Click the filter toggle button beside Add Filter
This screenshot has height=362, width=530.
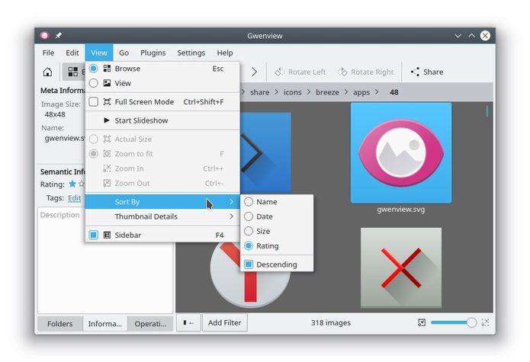188,322
